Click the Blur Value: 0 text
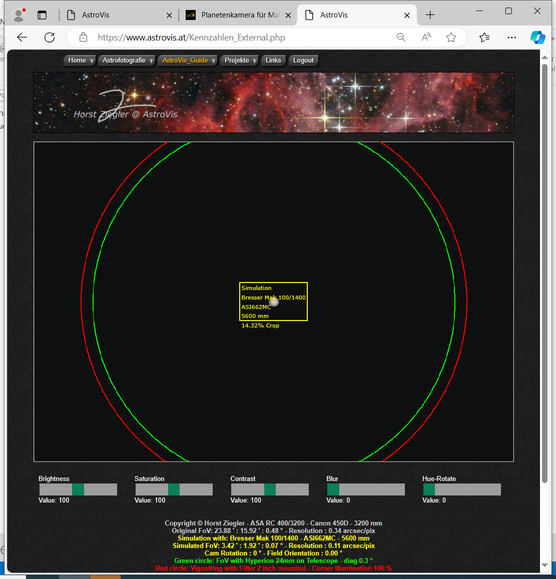Viewport: 556px width, 579px height. point(338,500)
